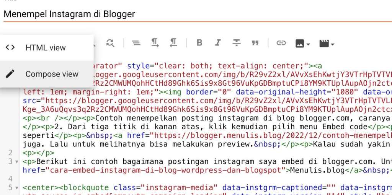Click the format HTML indent-lines icon
Viewport: 392px width, 195px height.
[136, 43]
